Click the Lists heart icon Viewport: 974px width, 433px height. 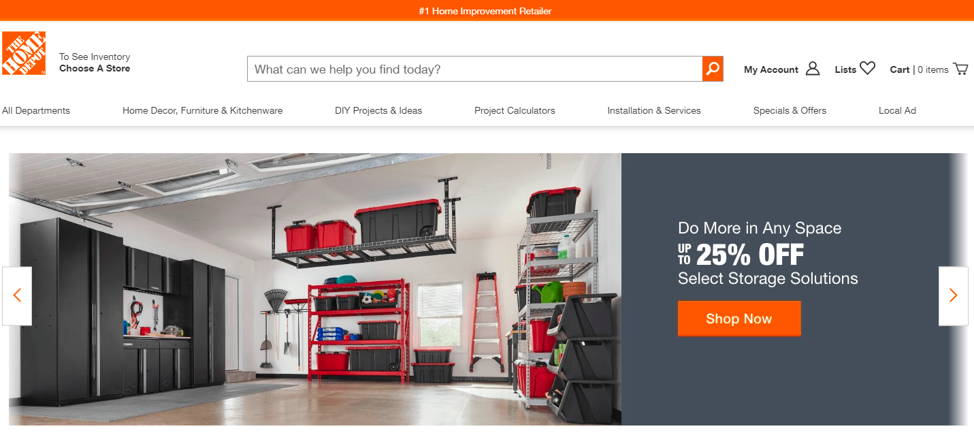pyautogui.click(x=867, y=68)
